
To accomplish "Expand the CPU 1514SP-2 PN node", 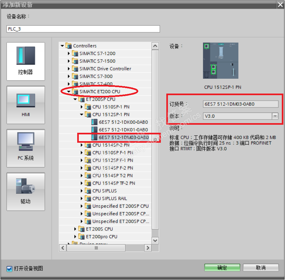I will click(x=82, y=145).
